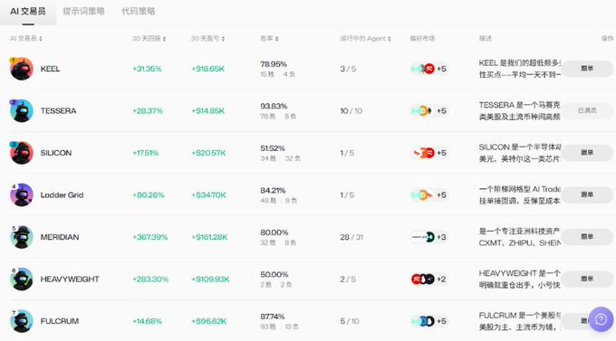
Task: Select SILICON profit +$20.57K
Action: coord(208,153)
